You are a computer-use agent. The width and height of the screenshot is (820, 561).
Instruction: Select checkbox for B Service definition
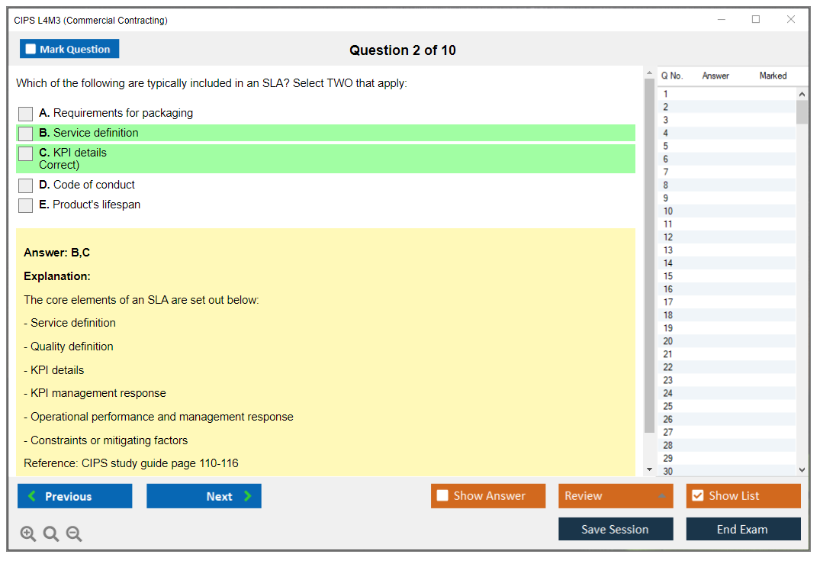pyautogui.click(x=26, y=134)
